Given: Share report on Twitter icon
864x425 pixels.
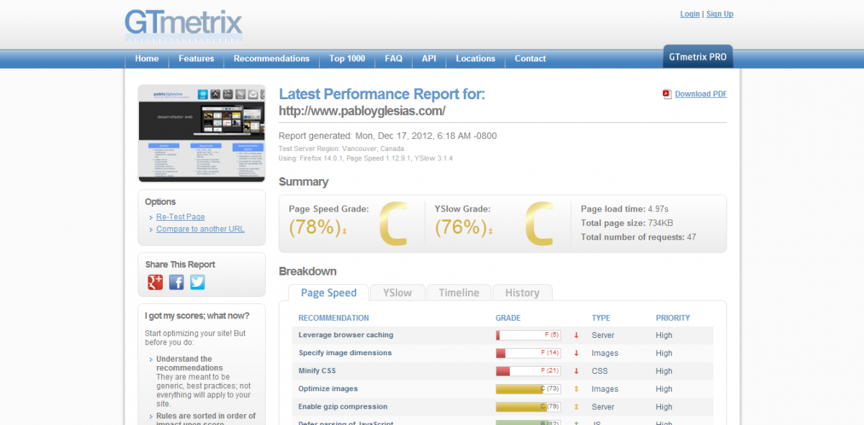Looking at the screenshot, I should (x=197, y=282).
